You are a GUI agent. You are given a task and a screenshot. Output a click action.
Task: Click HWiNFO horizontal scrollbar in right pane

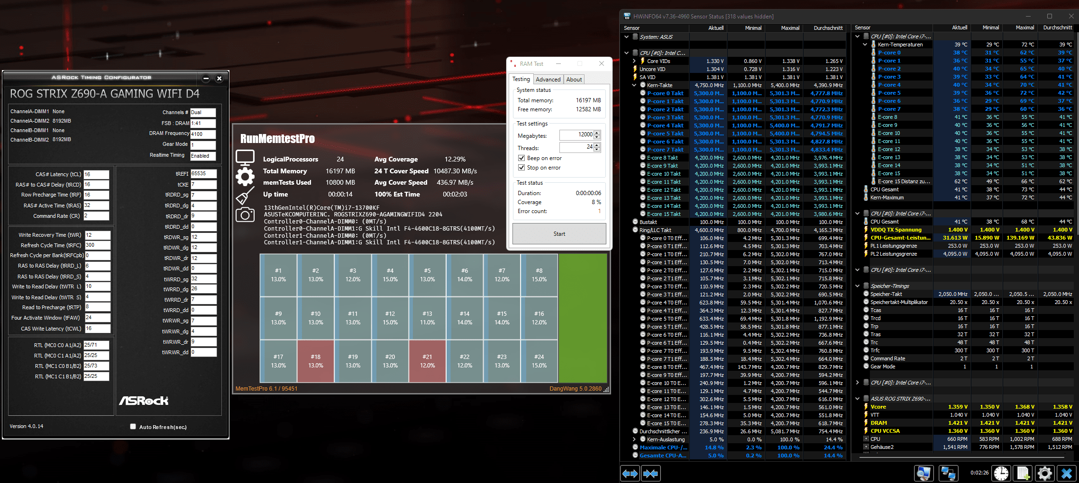tap(962, 457)
